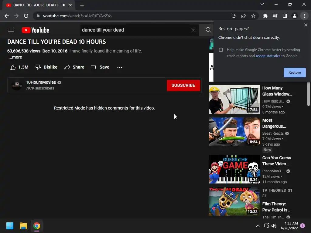311x233 pixels.
Task: Click the 797K subscribers text
Action: 40,88
